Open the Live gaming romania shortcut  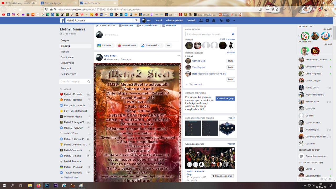[74, 106]
